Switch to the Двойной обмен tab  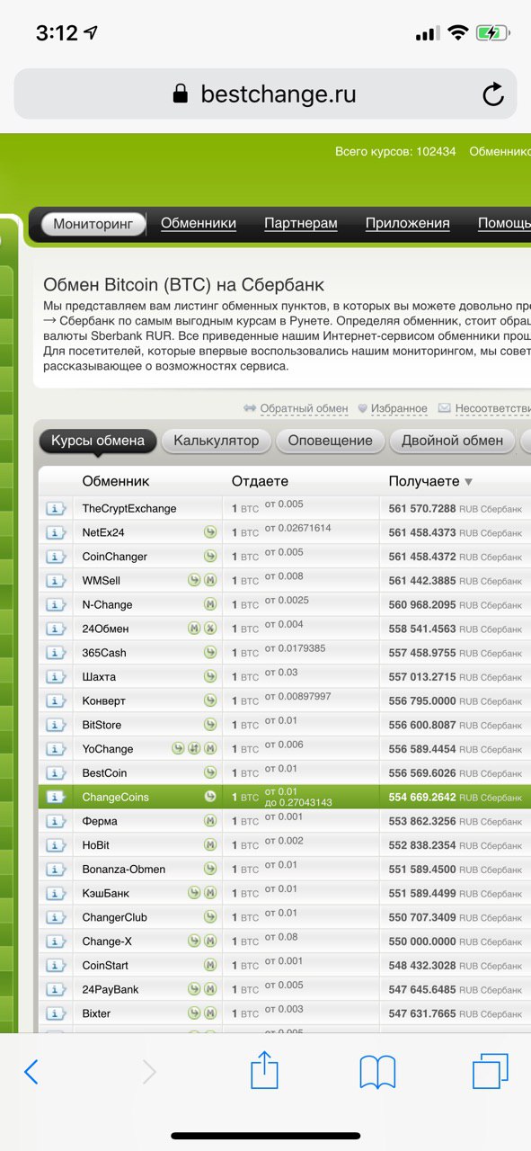[x=453, y=442]
